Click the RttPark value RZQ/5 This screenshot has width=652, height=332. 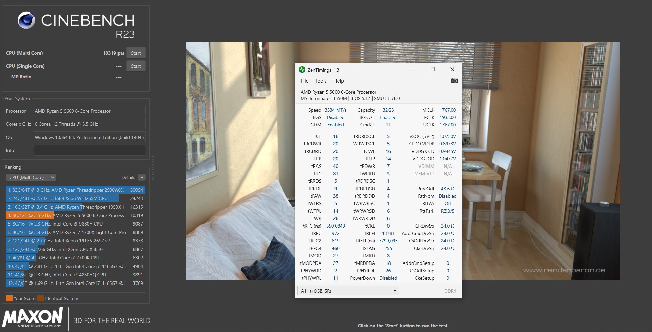tap(448, 211)
